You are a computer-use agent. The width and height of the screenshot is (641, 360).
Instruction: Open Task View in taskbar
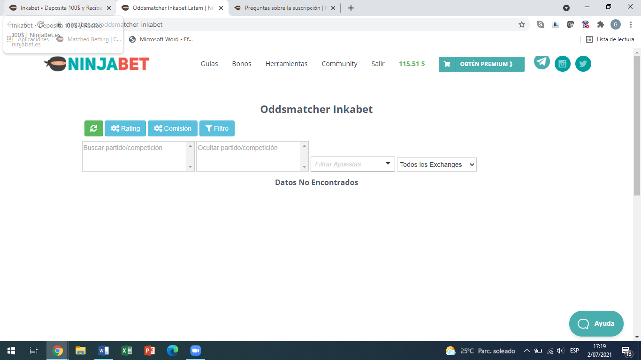(34, 351)
